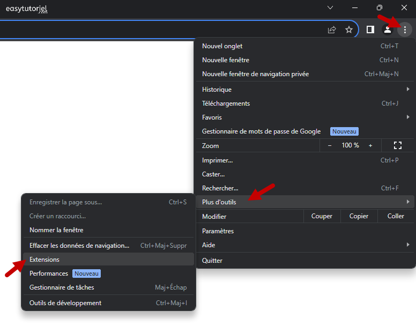Open Effacer les données de navigation...

[108, 246]
